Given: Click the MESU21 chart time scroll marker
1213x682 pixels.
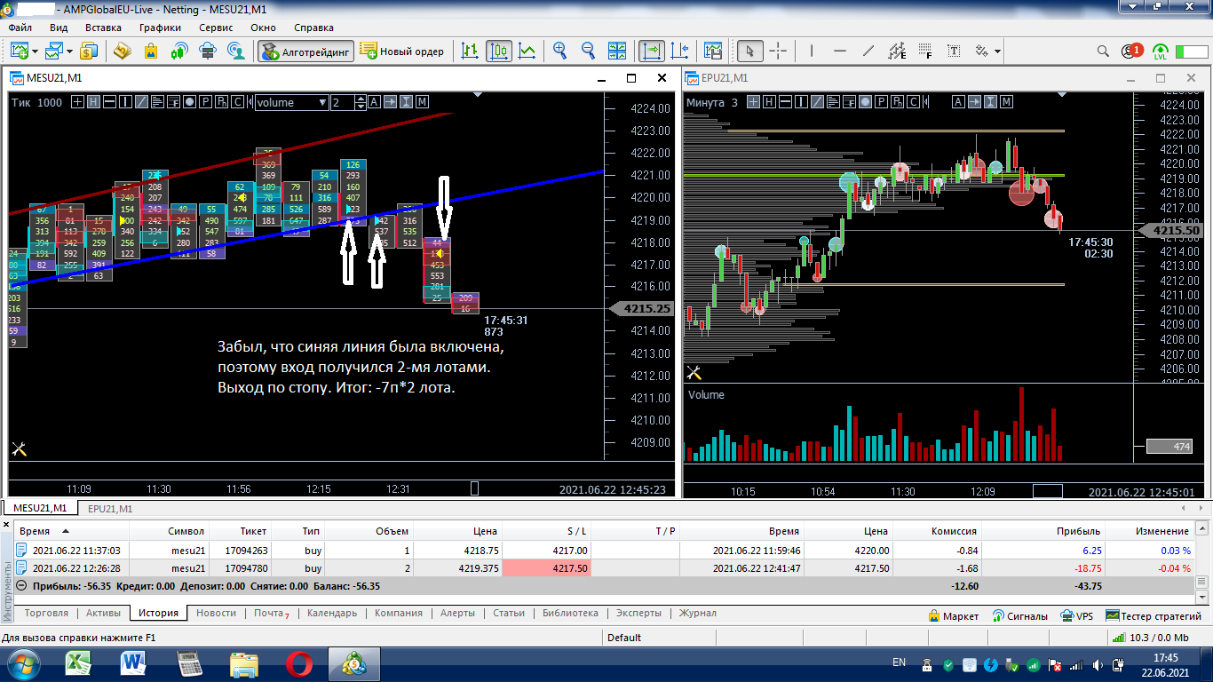Looking at the screenshot, I should point(474,488).
